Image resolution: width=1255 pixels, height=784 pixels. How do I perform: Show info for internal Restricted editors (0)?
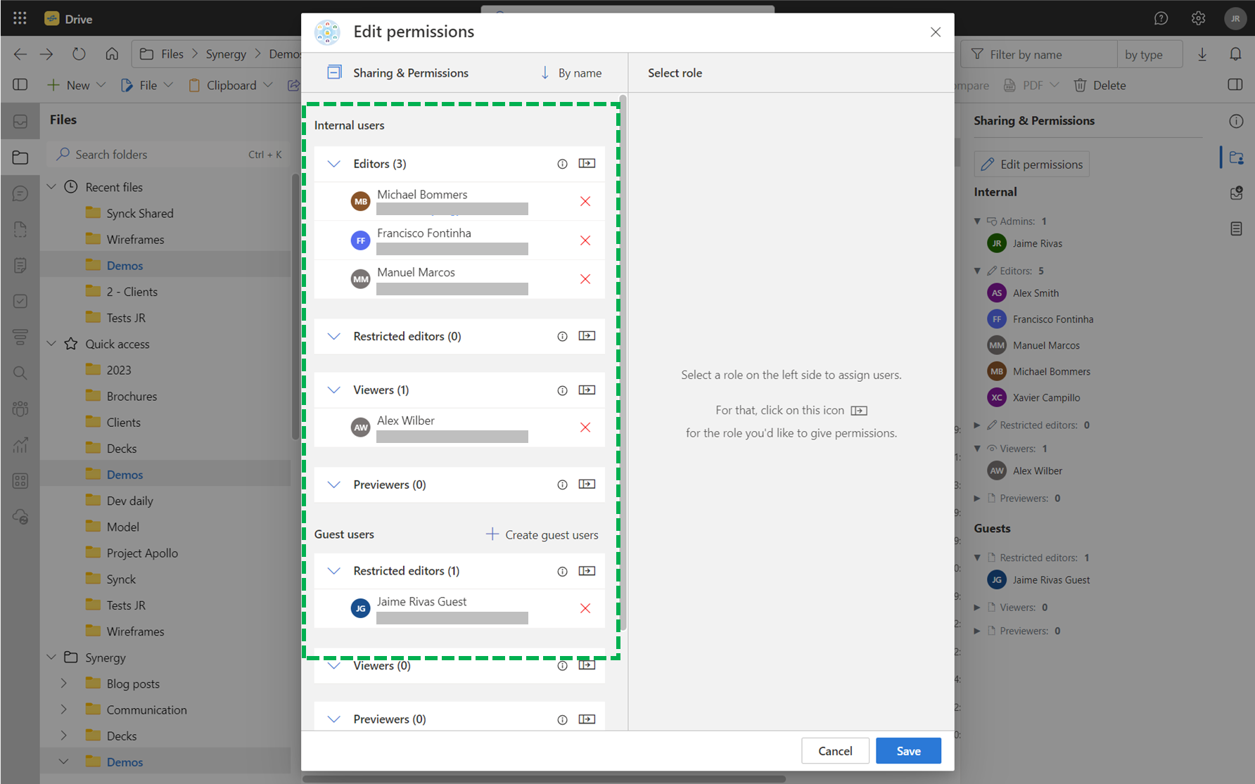point(562,337)
